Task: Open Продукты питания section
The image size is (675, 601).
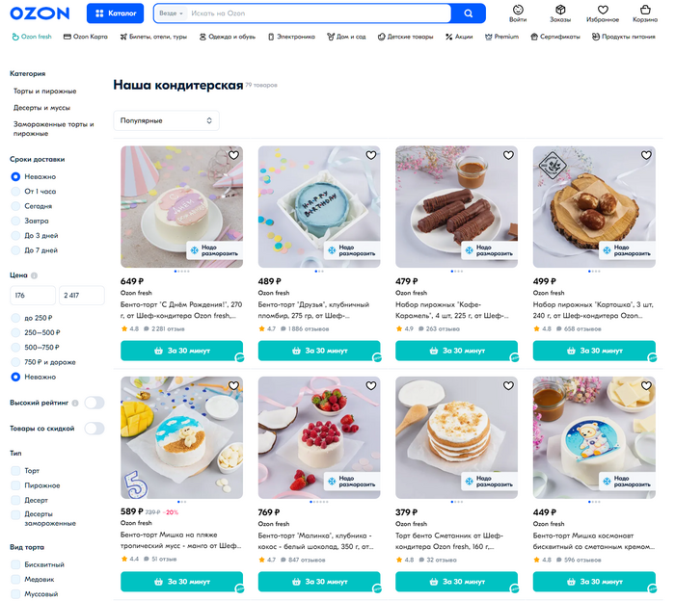Action: tap(623, 37)
